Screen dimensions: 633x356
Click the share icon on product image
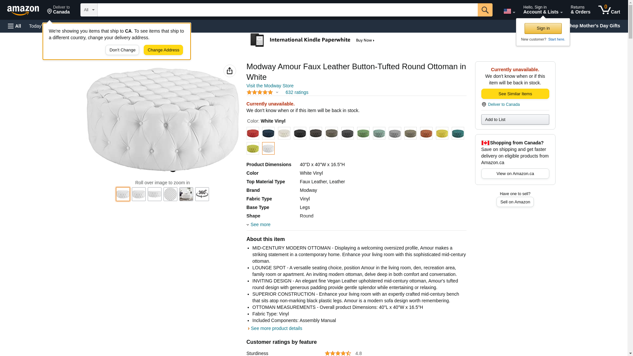pos(230,71)
